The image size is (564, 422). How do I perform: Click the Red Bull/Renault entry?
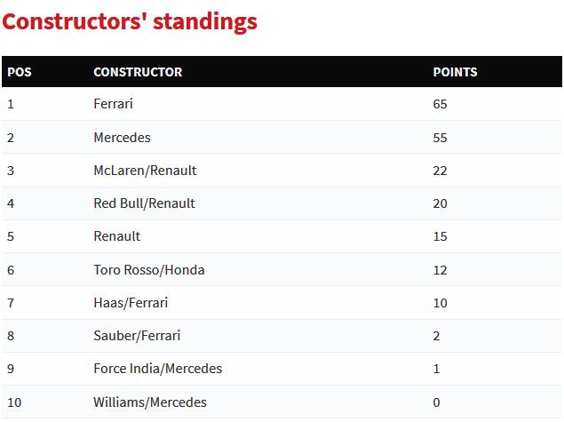(144, 203)
